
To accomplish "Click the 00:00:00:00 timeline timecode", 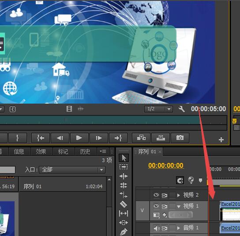I will pyautogui.click(x=166, y=166).
